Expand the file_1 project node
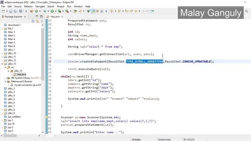Viewport: 251px width, 141px height. point(2,29)
